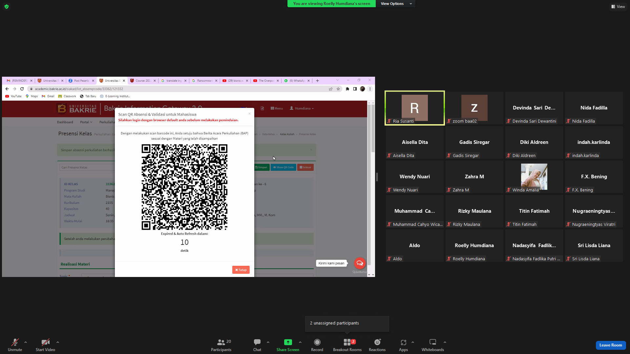The width and height of the screenshot is (630, 354).
Task: Open the Maps bookmark
Action: point(32,96)
